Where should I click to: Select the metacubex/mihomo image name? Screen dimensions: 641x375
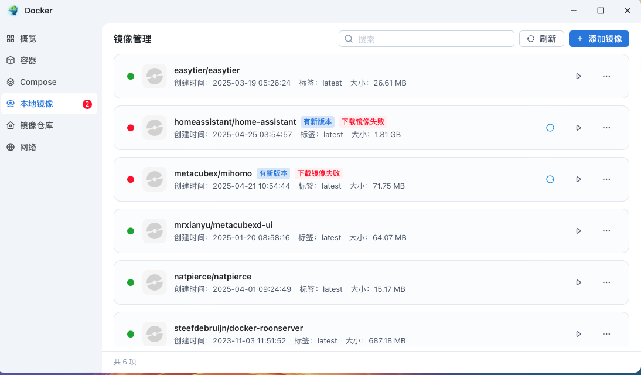pyautogui.click(x=213, y=173)
